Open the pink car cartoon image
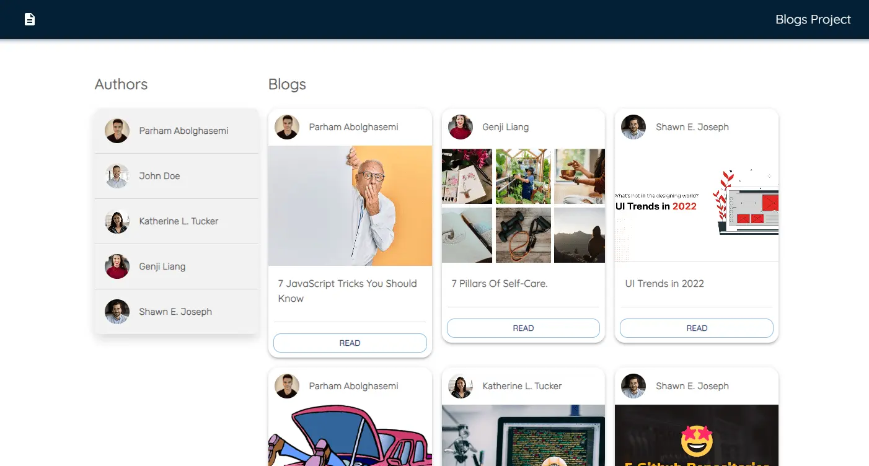Image resolution: width=869 pixels, height=466 pixels. pos(350,435)
